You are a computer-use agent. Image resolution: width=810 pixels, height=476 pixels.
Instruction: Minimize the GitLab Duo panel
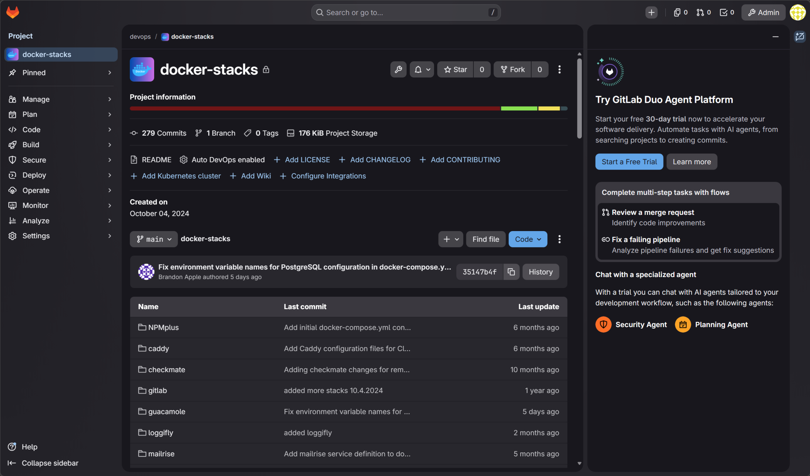(775, 37)
